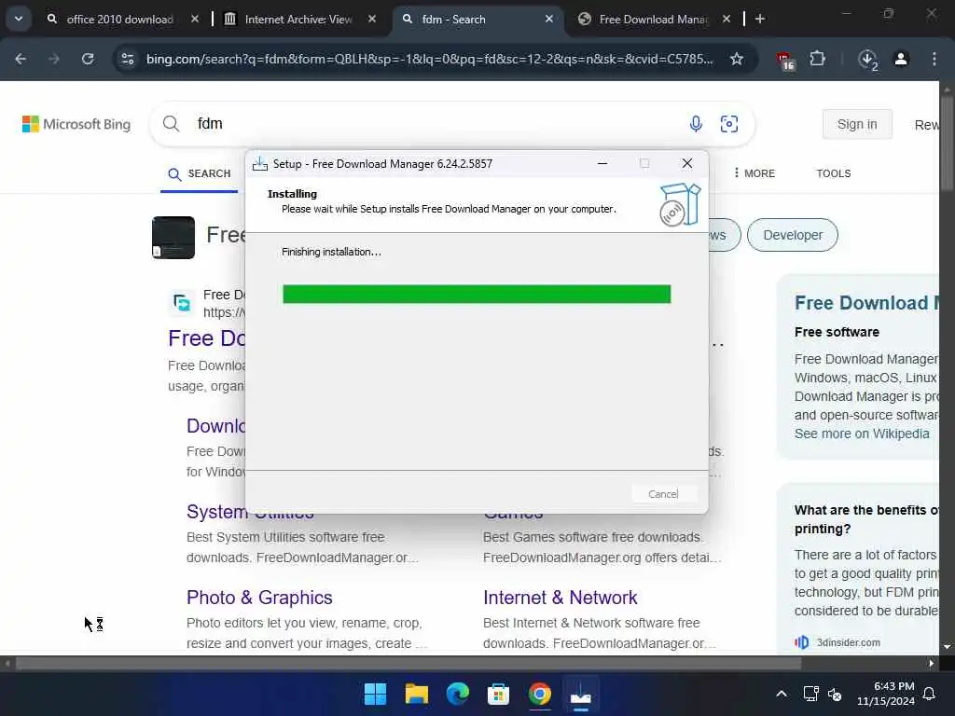Minimize the Free Download Manager Setup dialog

pos(602,163)
